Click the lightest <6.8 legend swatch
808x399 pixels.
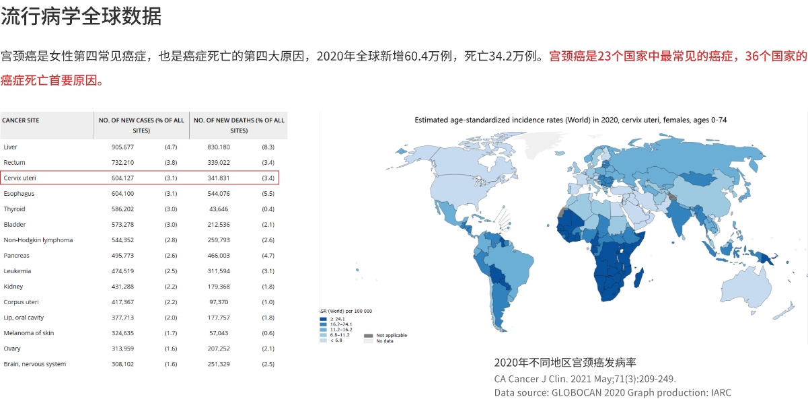point(322,340)
